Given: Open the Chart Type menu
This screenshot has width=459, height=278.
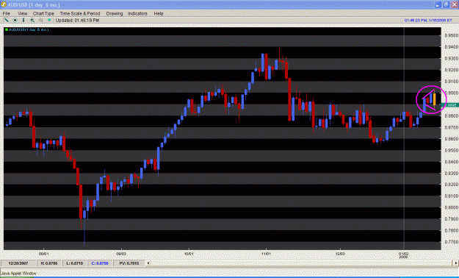Looking at the screenshot, I should (x=43, y=13).
